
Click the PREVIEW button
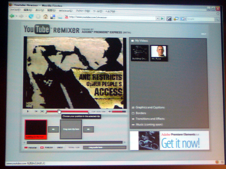coord(31,148)
